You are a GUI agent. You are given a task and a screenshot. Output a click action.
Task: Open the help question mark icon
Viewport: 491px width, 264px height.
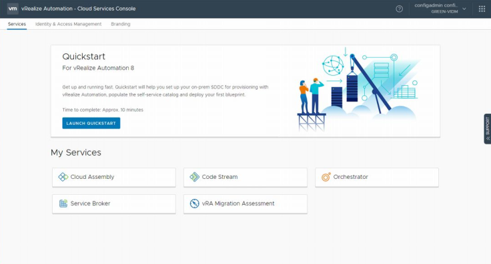coord(399,9)
